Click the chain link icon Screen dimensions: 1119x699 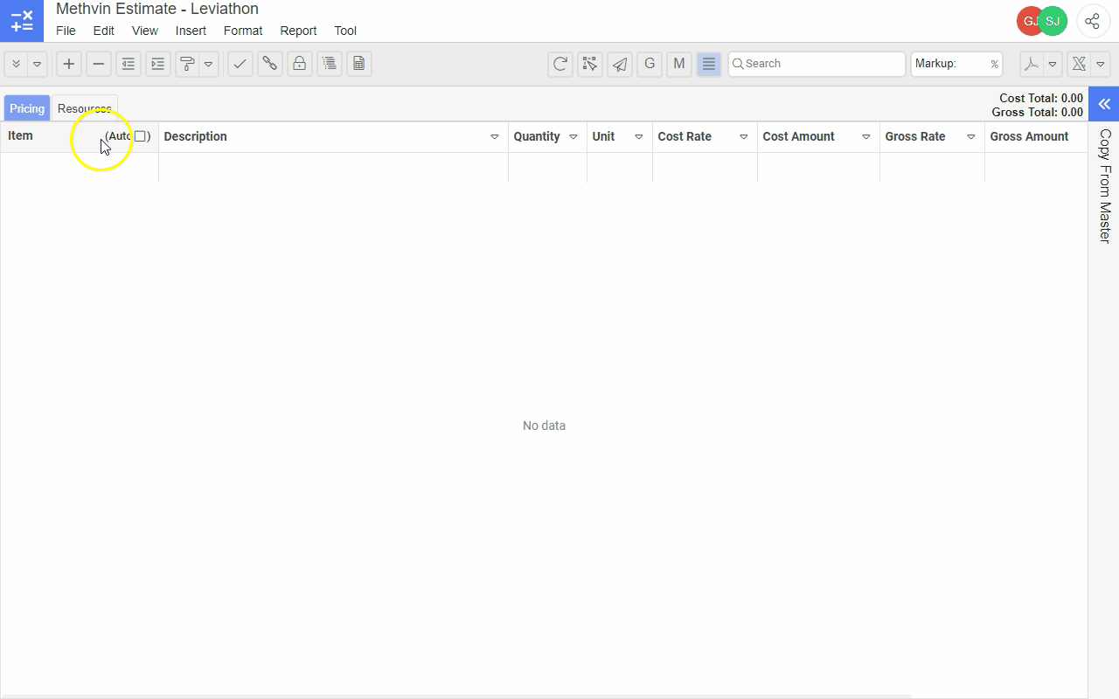(x=270, y=64)
